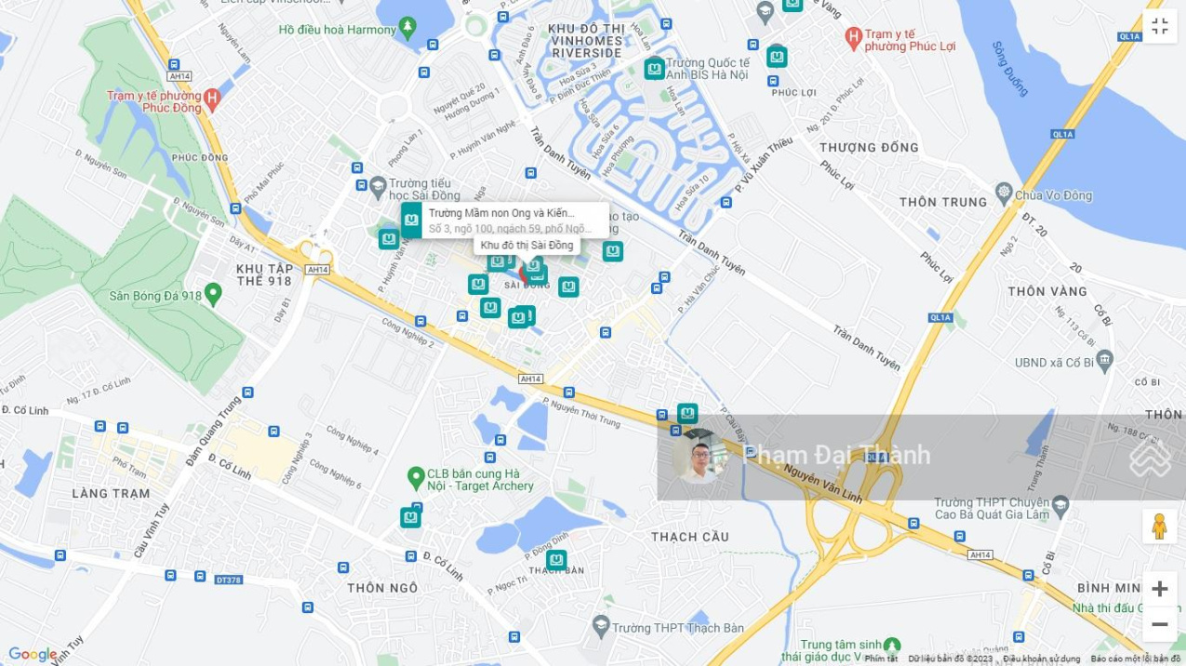The width and height of the screenshot is (1186, 666).
Task: Click Báo cáo một lỗi bản đồ link
Action: 1136,659
